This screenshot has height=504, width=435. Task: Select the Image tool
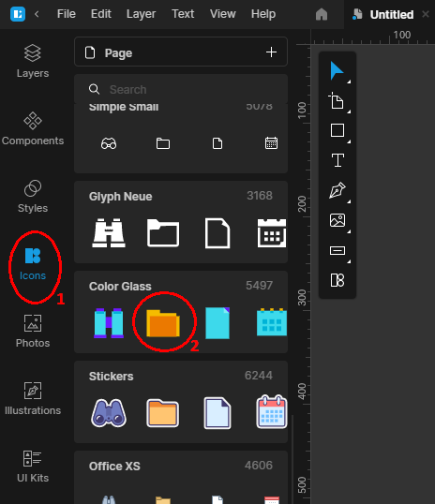[337, 220]
